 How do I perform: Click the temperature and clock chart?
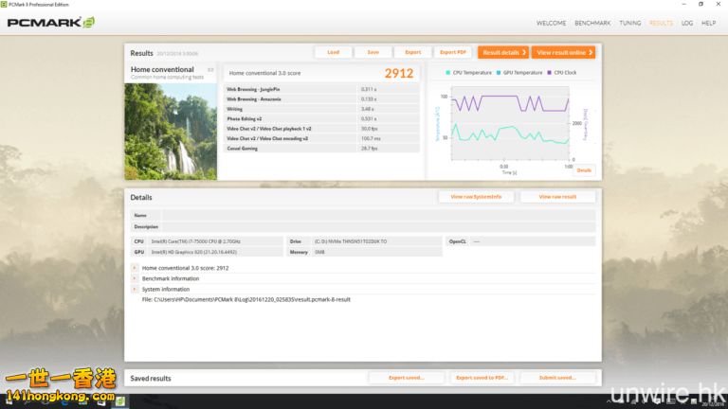pyautogui.click(x=510, y=123)
